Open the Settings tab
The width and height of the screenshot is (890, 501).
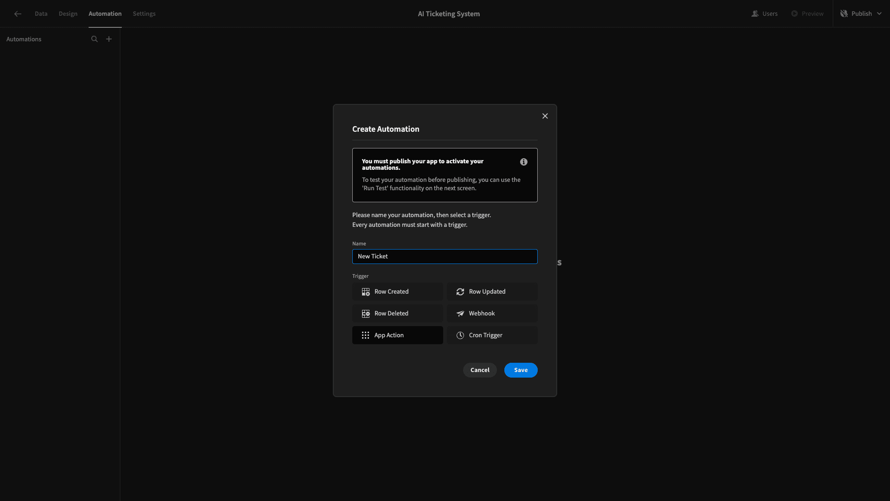point(144,14)
